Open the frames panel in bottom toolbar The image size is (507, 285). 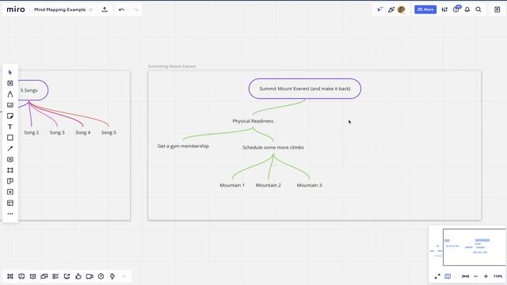[x=10, y=276]
